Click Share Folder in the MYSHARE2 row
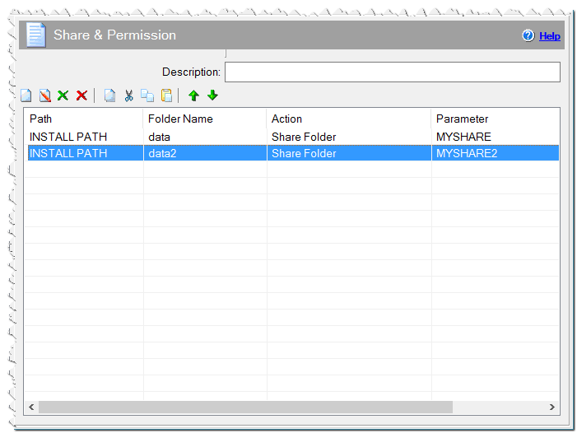Screen dimensions: 577x433 304,153
